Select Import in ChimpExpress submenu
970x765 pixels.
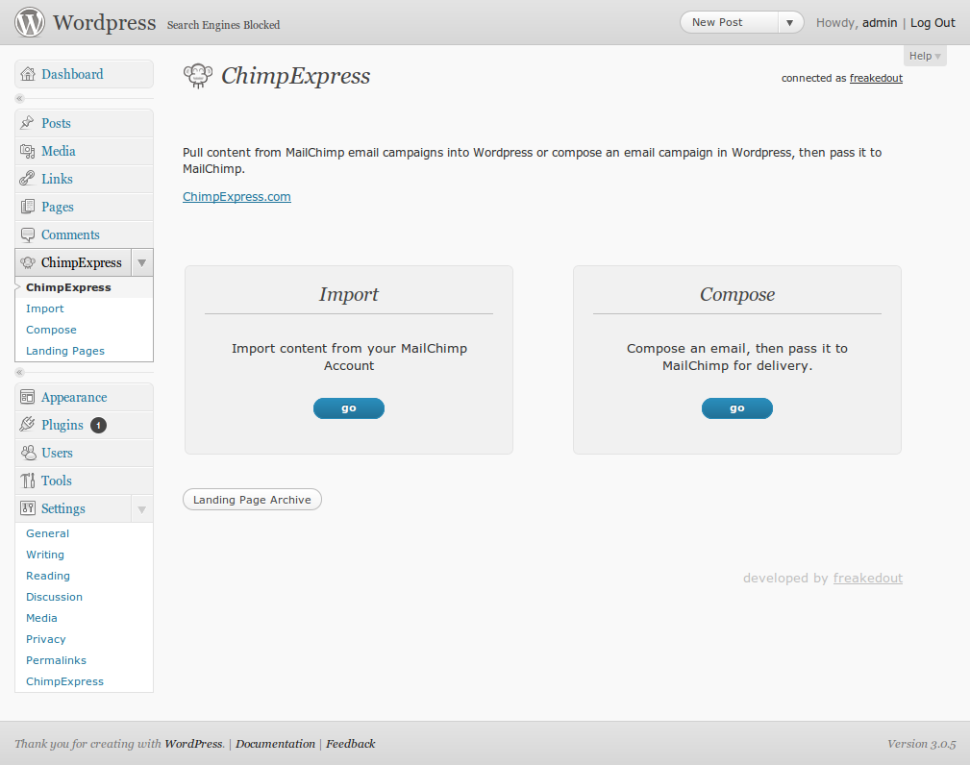click(x=44, y=308)
